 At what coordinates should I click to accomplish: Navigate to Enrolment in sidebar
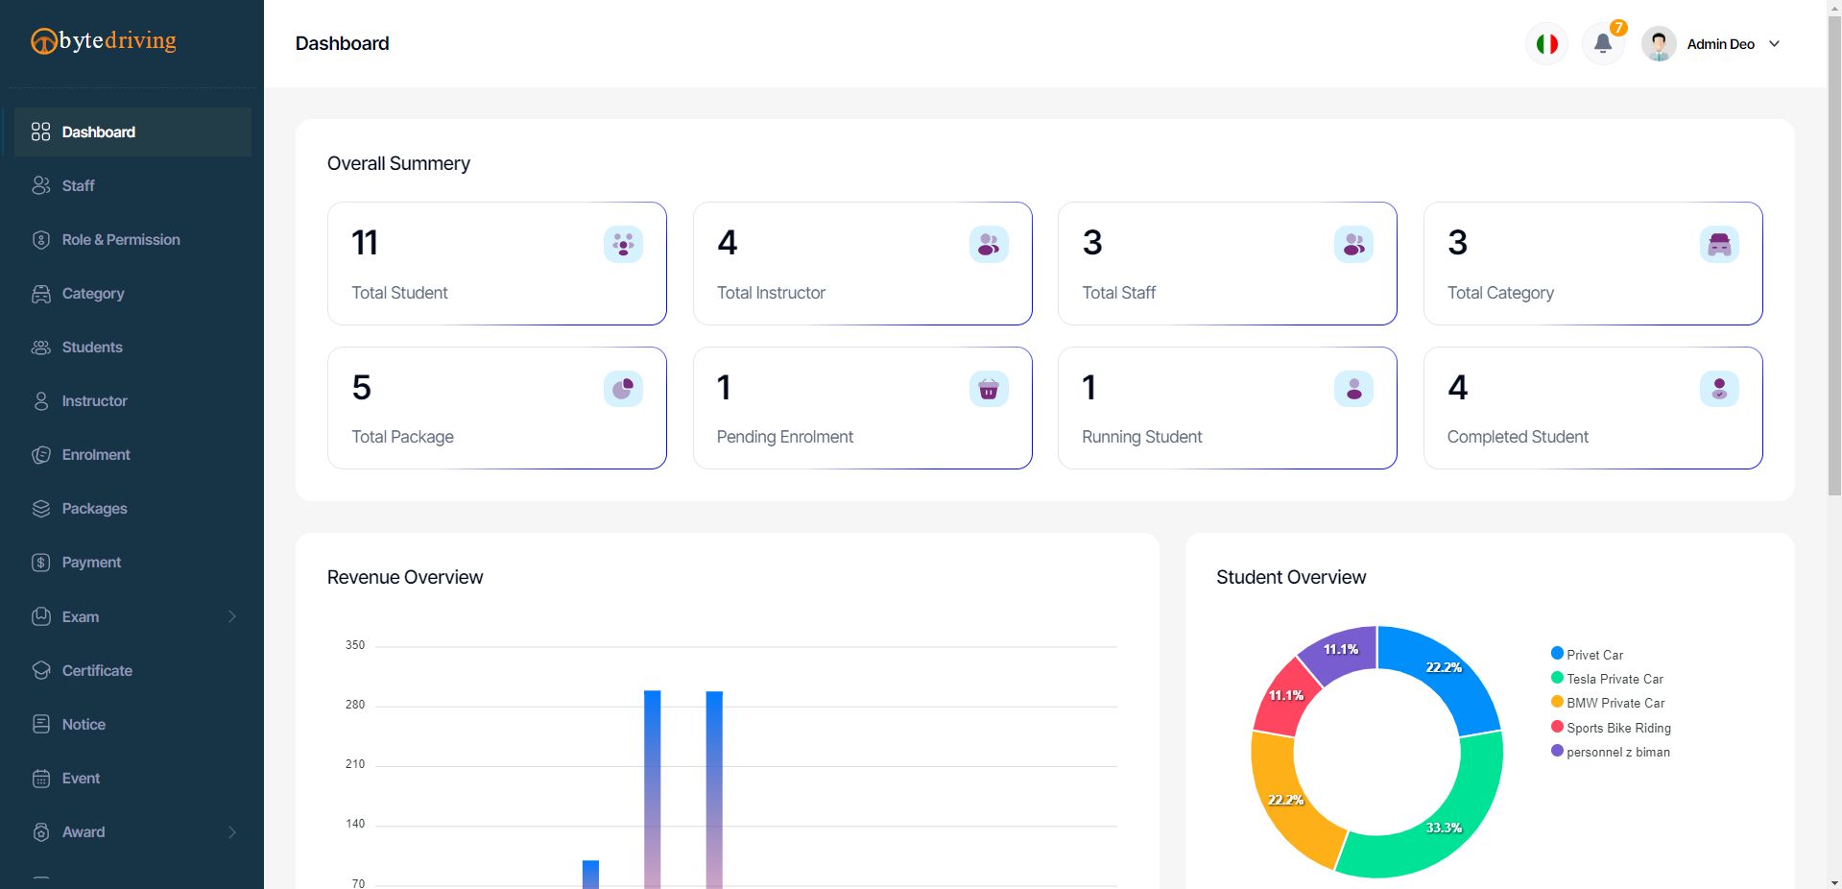(132, 455)
